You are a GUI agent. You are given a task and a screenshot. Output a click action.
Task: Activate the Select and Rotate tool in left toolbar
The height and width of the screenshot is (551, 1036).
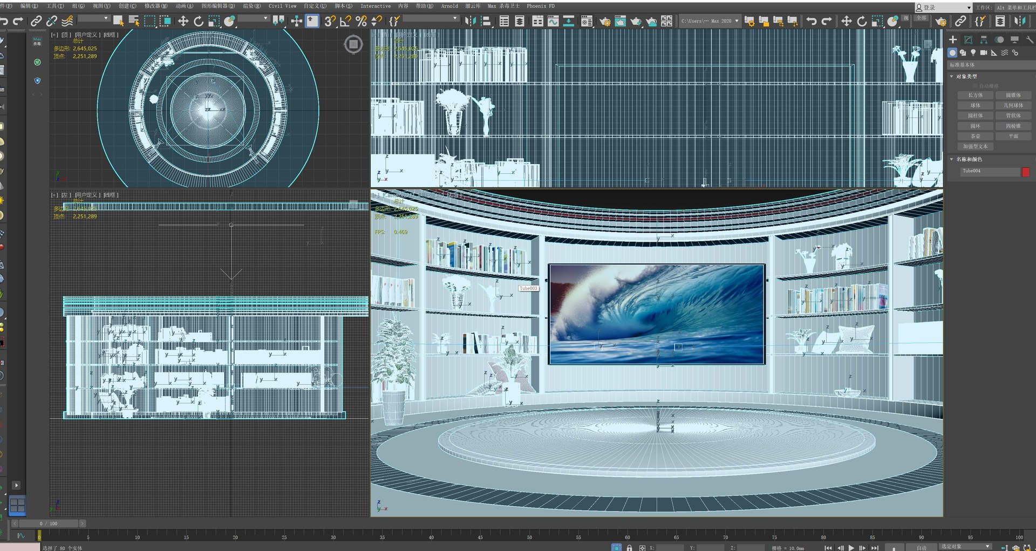click(199, 21)
